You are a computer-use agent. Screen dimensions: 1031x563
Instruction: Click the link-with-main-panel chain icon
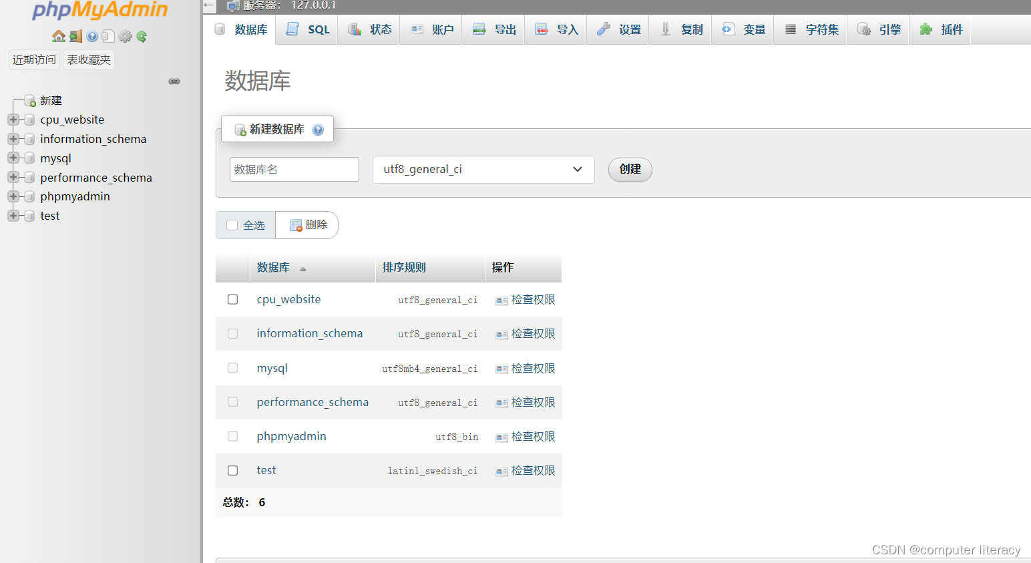click(x=174, y=81)
